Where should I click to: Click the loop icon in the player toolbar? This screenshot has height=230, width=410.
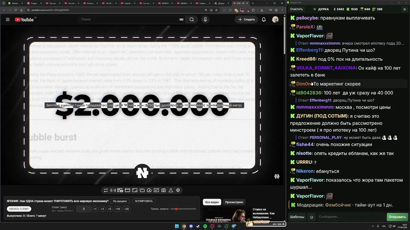106,190
